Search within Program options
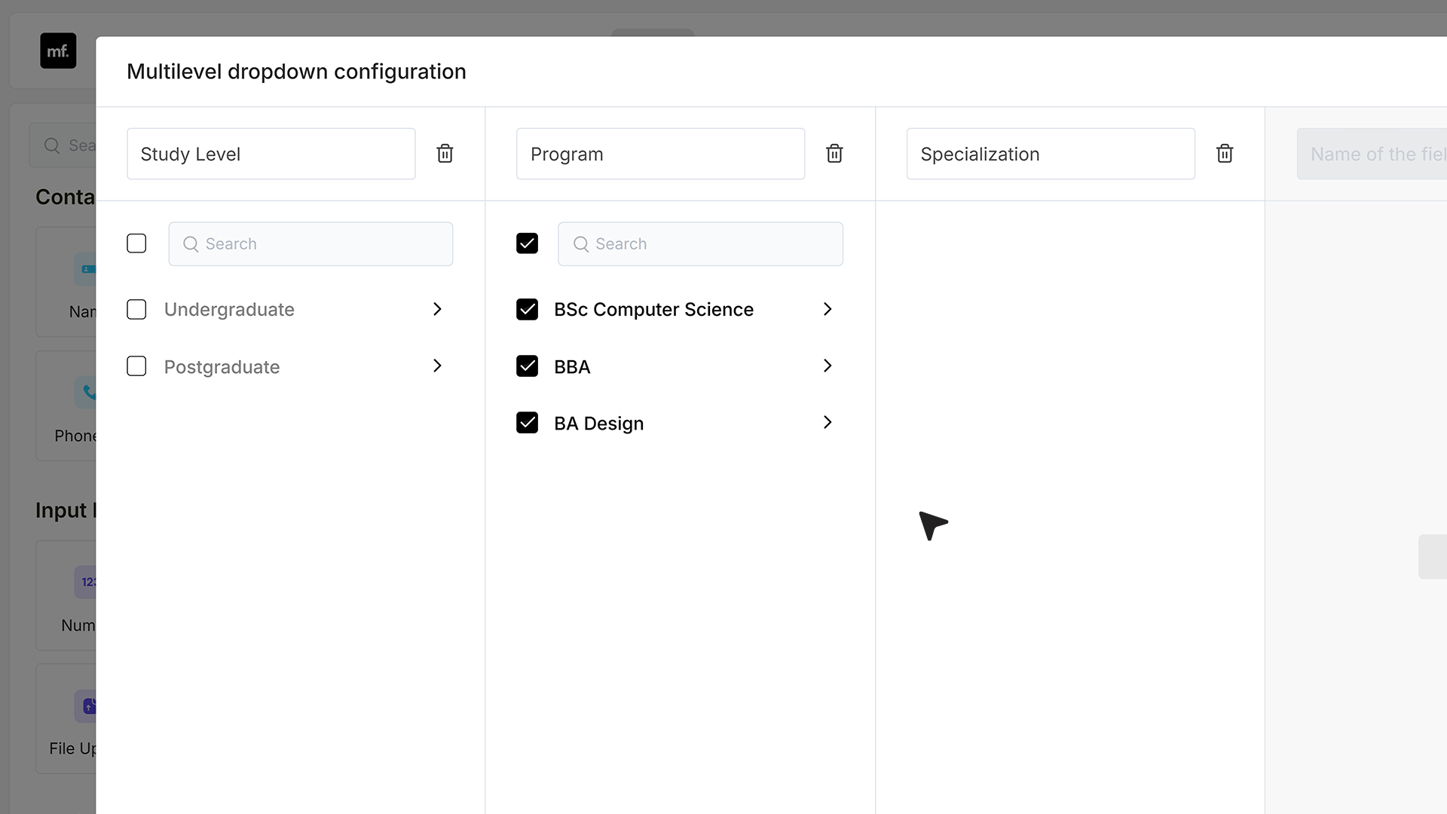Viewport: 1447px width, 814px height. click(x=700, y=243)
